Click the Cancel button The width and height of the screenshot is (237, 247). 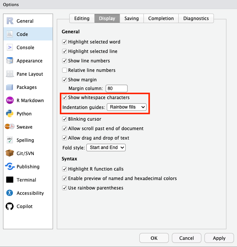(186, 238)
